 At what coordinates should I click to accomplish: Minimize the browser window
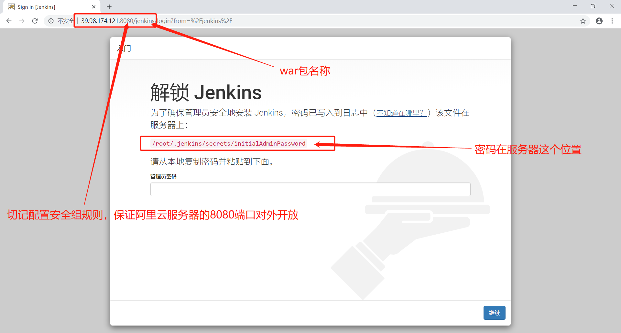(x=575, y=6)
